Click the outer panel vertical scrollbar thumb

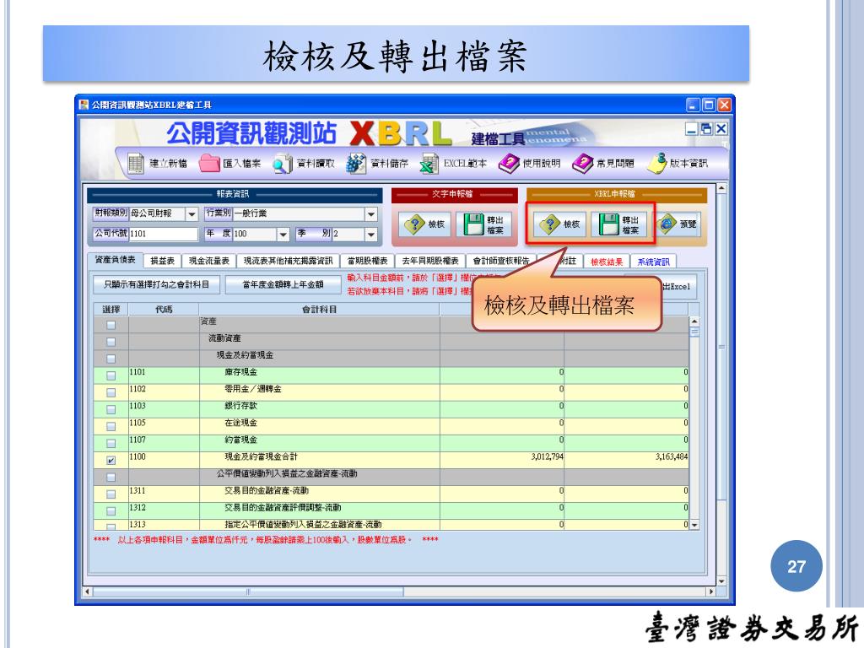pos(721,347)
